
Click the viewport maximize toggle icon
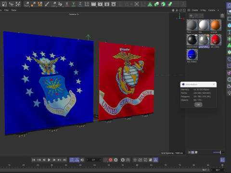(184, 10)
